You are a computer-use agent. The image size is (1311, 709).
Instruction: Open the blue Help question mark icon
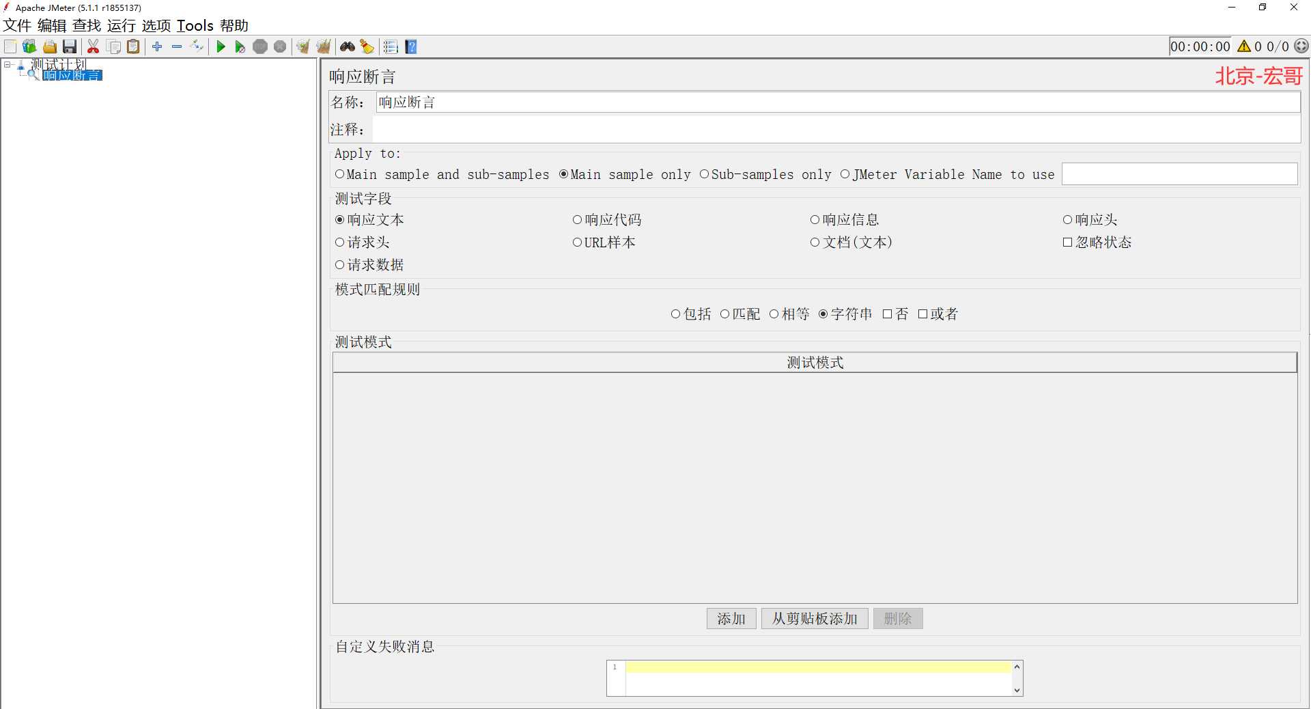(x=411, y=46)
